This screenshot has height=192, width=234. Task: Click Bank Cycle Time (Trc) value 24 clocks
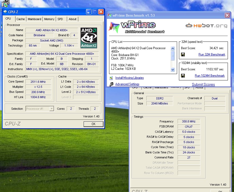189,152
